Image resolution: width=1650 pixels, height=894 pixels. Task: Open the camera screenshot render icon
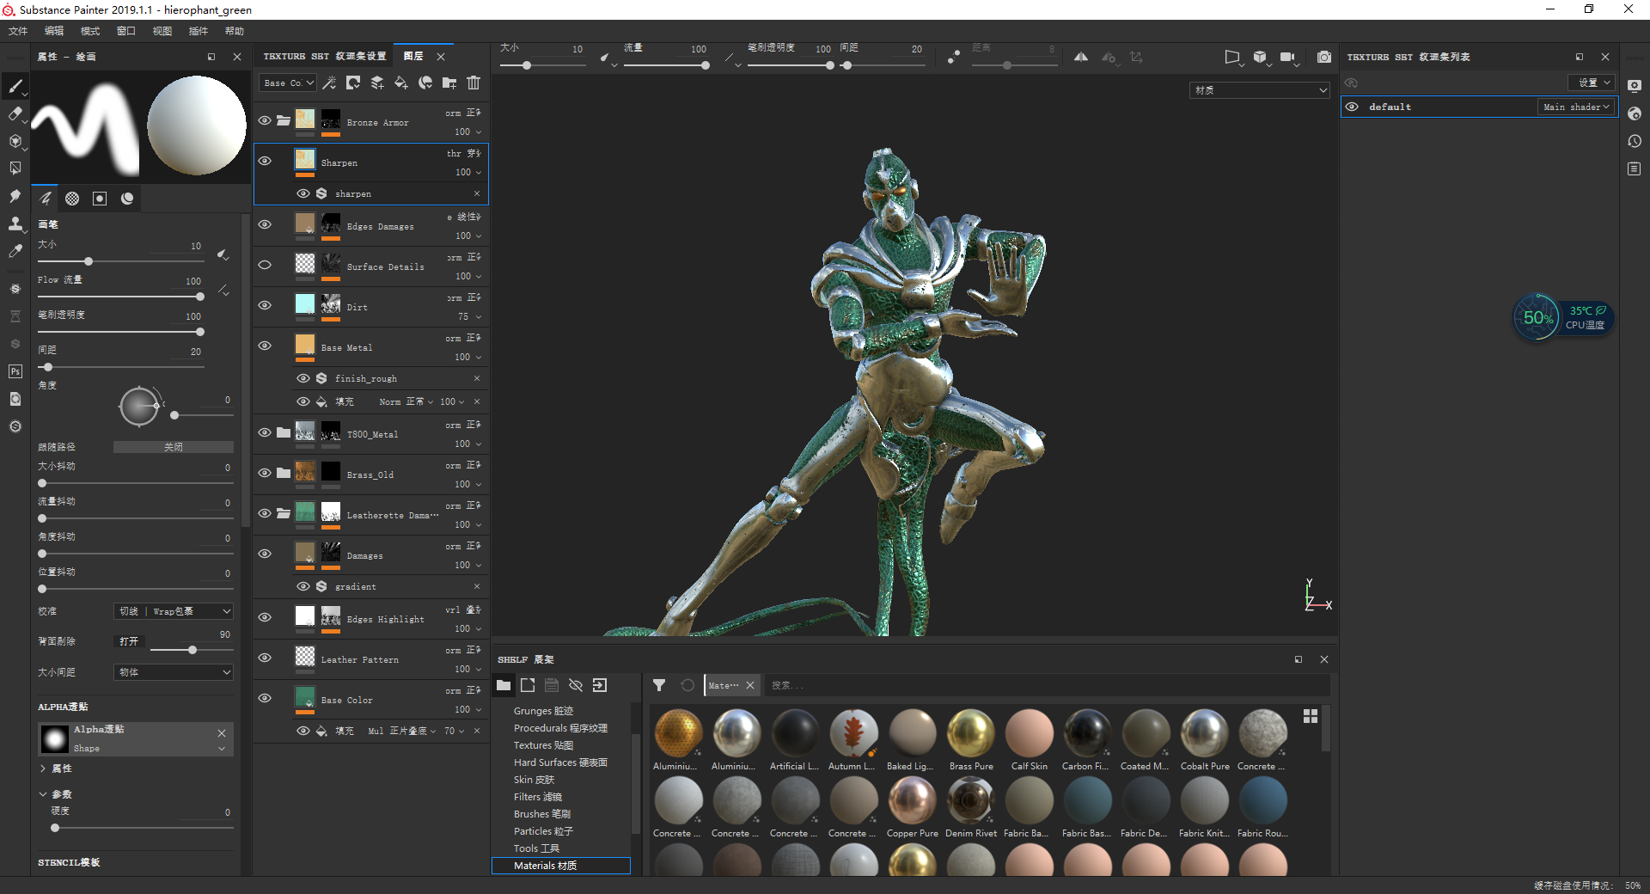click(x=1324, y=57)
